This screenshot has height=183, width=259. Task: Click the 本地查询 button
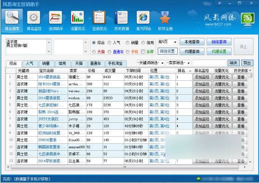point(192,42)
